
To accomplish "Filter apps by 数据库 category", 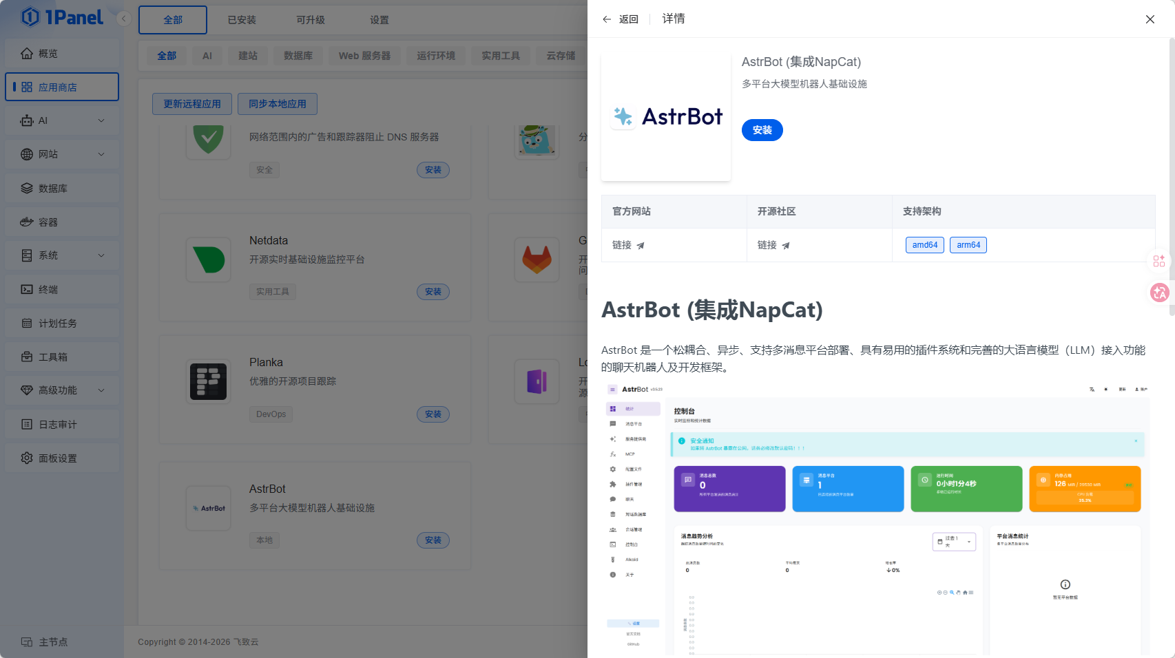I will (x=298, y=56).
